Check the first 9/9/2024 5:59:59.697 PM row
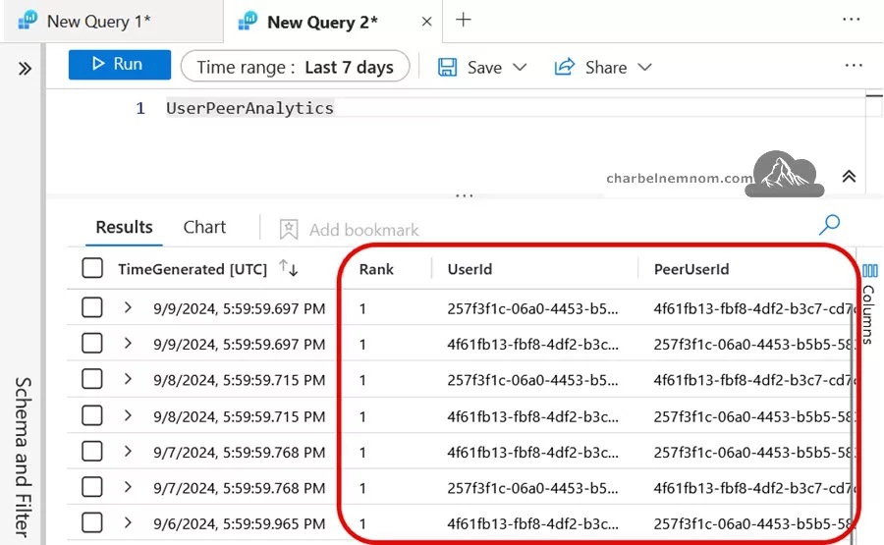884x545 pixels. (x=92, y=307)
